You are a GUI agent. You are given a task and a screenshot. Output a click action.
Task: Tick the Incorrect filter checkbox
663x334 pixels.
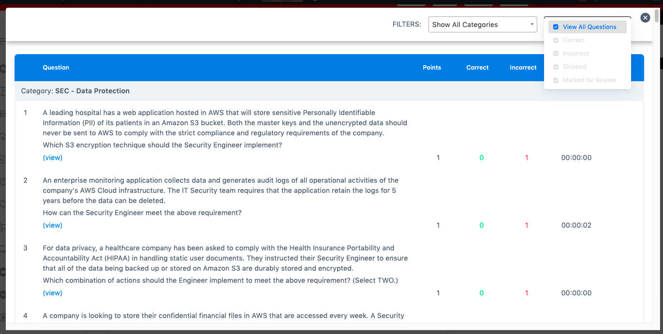556,54
